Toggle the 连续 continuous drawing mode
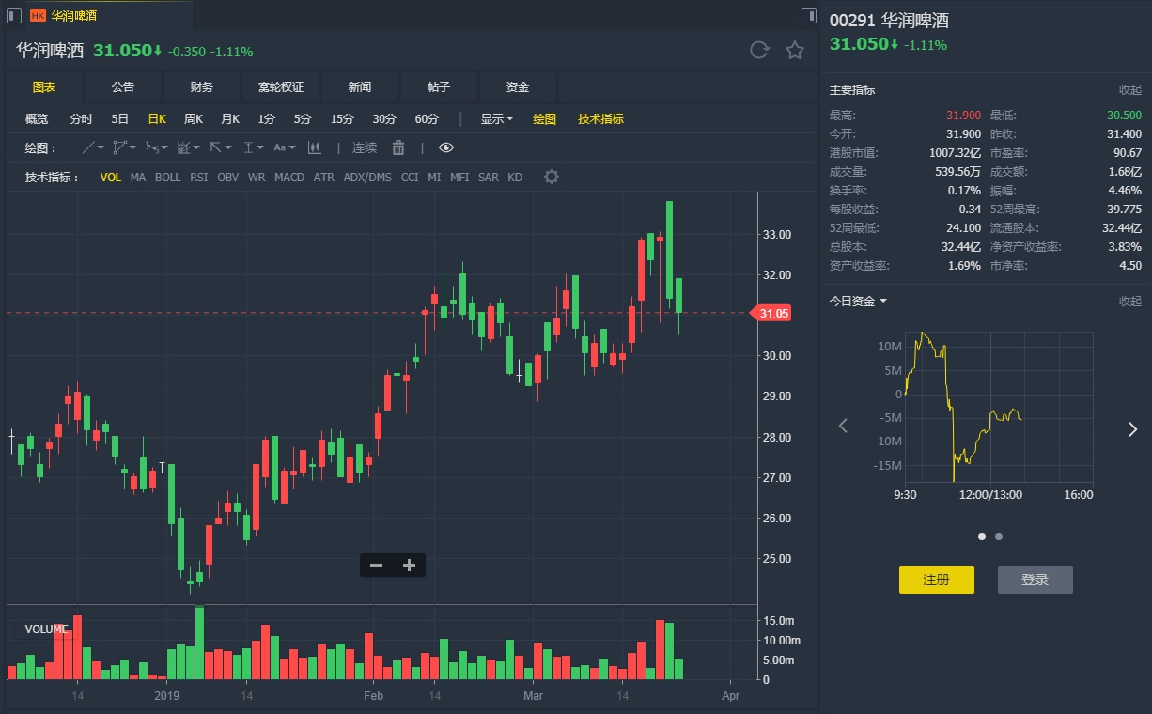Screen dimensions: 1152x714 click(365, 147)
